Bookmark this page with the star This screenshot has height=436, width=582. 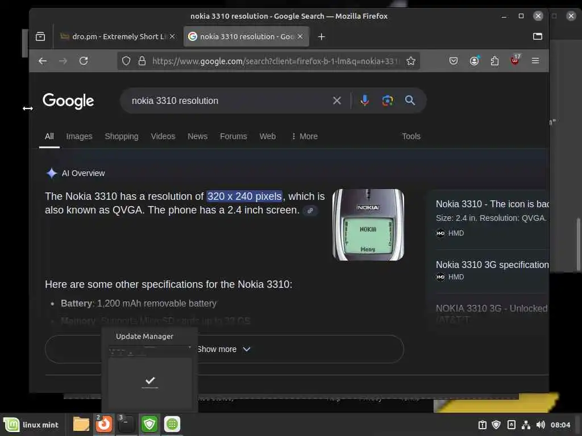(x=410, y=61)
